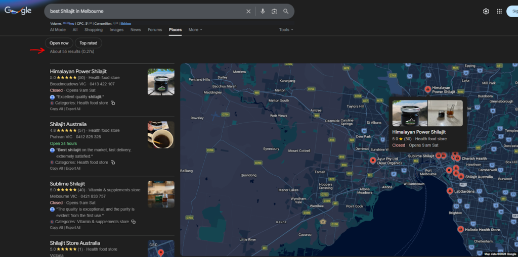Switch to Images tab
The height and width of the screenshot is (257, 518).
pos(117,30)
